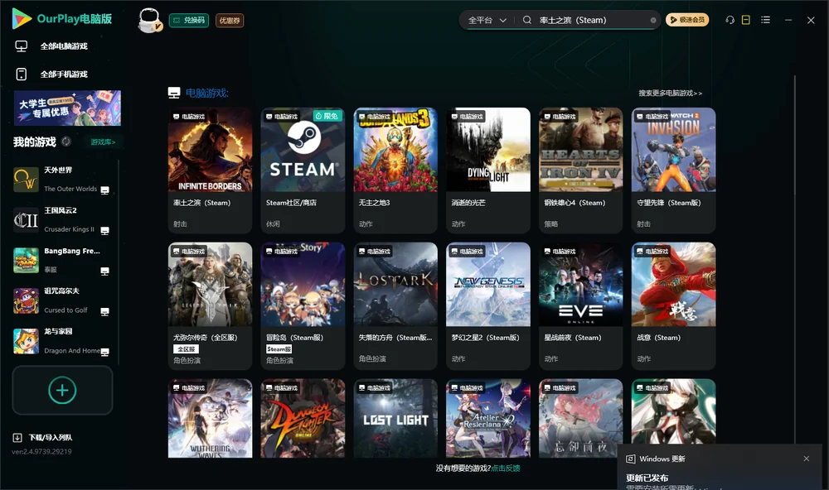This screenshot has width=829, height=490.
Task: Click PC icon next to Crusader Kings II
Action: point(105,231)
